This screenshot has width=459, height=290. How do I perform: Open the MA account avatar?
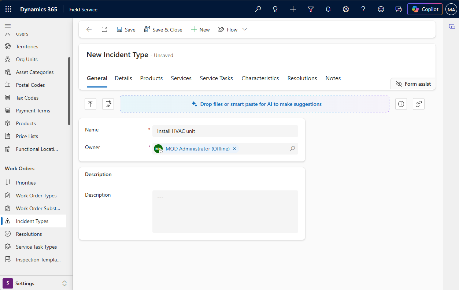point(451,10)
